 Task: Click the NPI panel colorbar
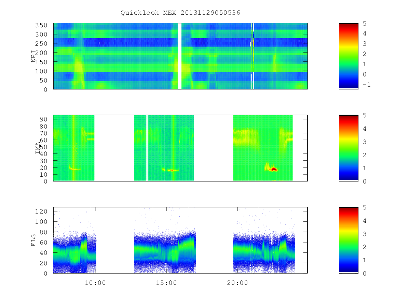tap(348, 56)
